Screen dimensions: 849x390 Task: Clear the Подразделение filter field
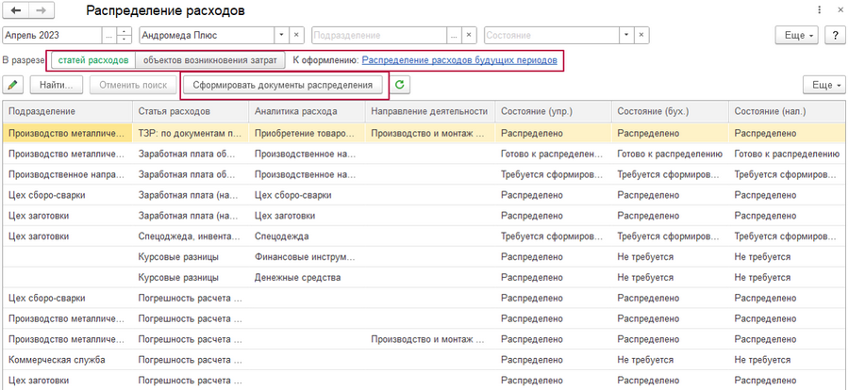click(469, 35)
